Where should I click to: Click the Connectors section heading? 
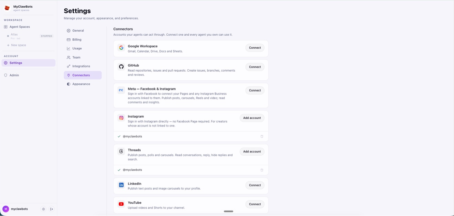coord(123,29)
